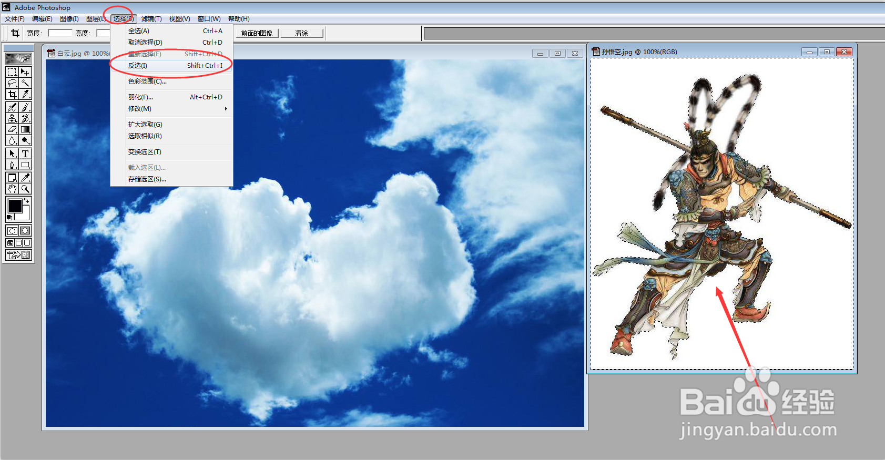Choose 存储选区(S)... from the menu
The width and height of the screenshot is (885, 460).
pyautogui.click(x=171, y=179)
